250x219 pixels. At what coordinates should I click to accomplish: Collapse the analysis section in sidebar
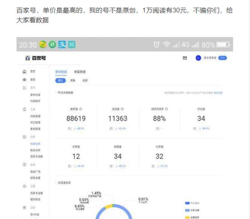[25, 137]
